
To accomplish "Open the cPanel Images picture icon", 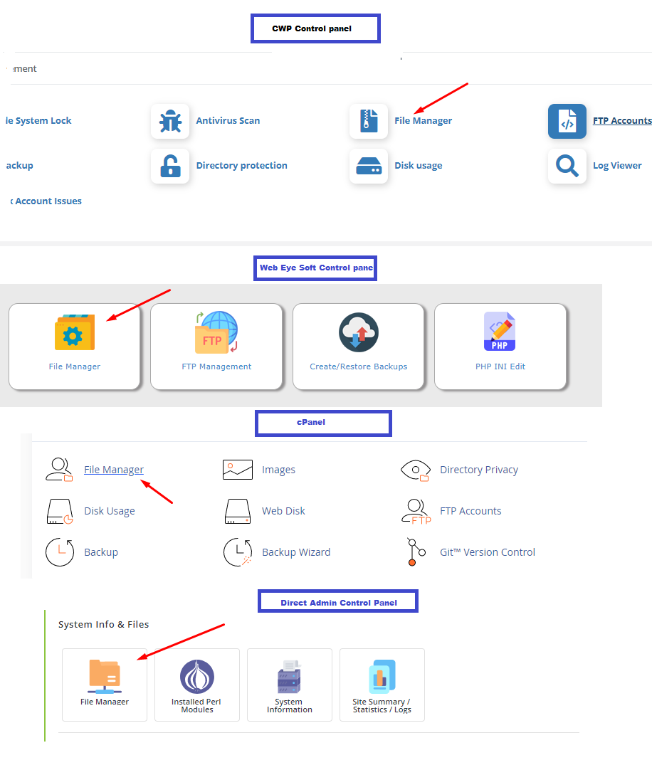I will [x=238, y=470].
